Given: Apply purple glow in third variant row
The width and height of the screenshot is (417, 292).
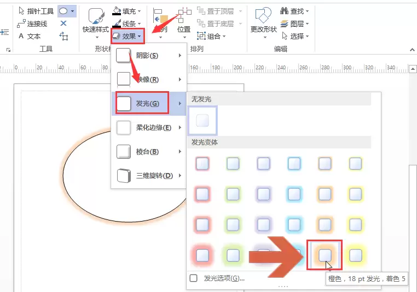Looking at the screenshot, I should point(264,225).
